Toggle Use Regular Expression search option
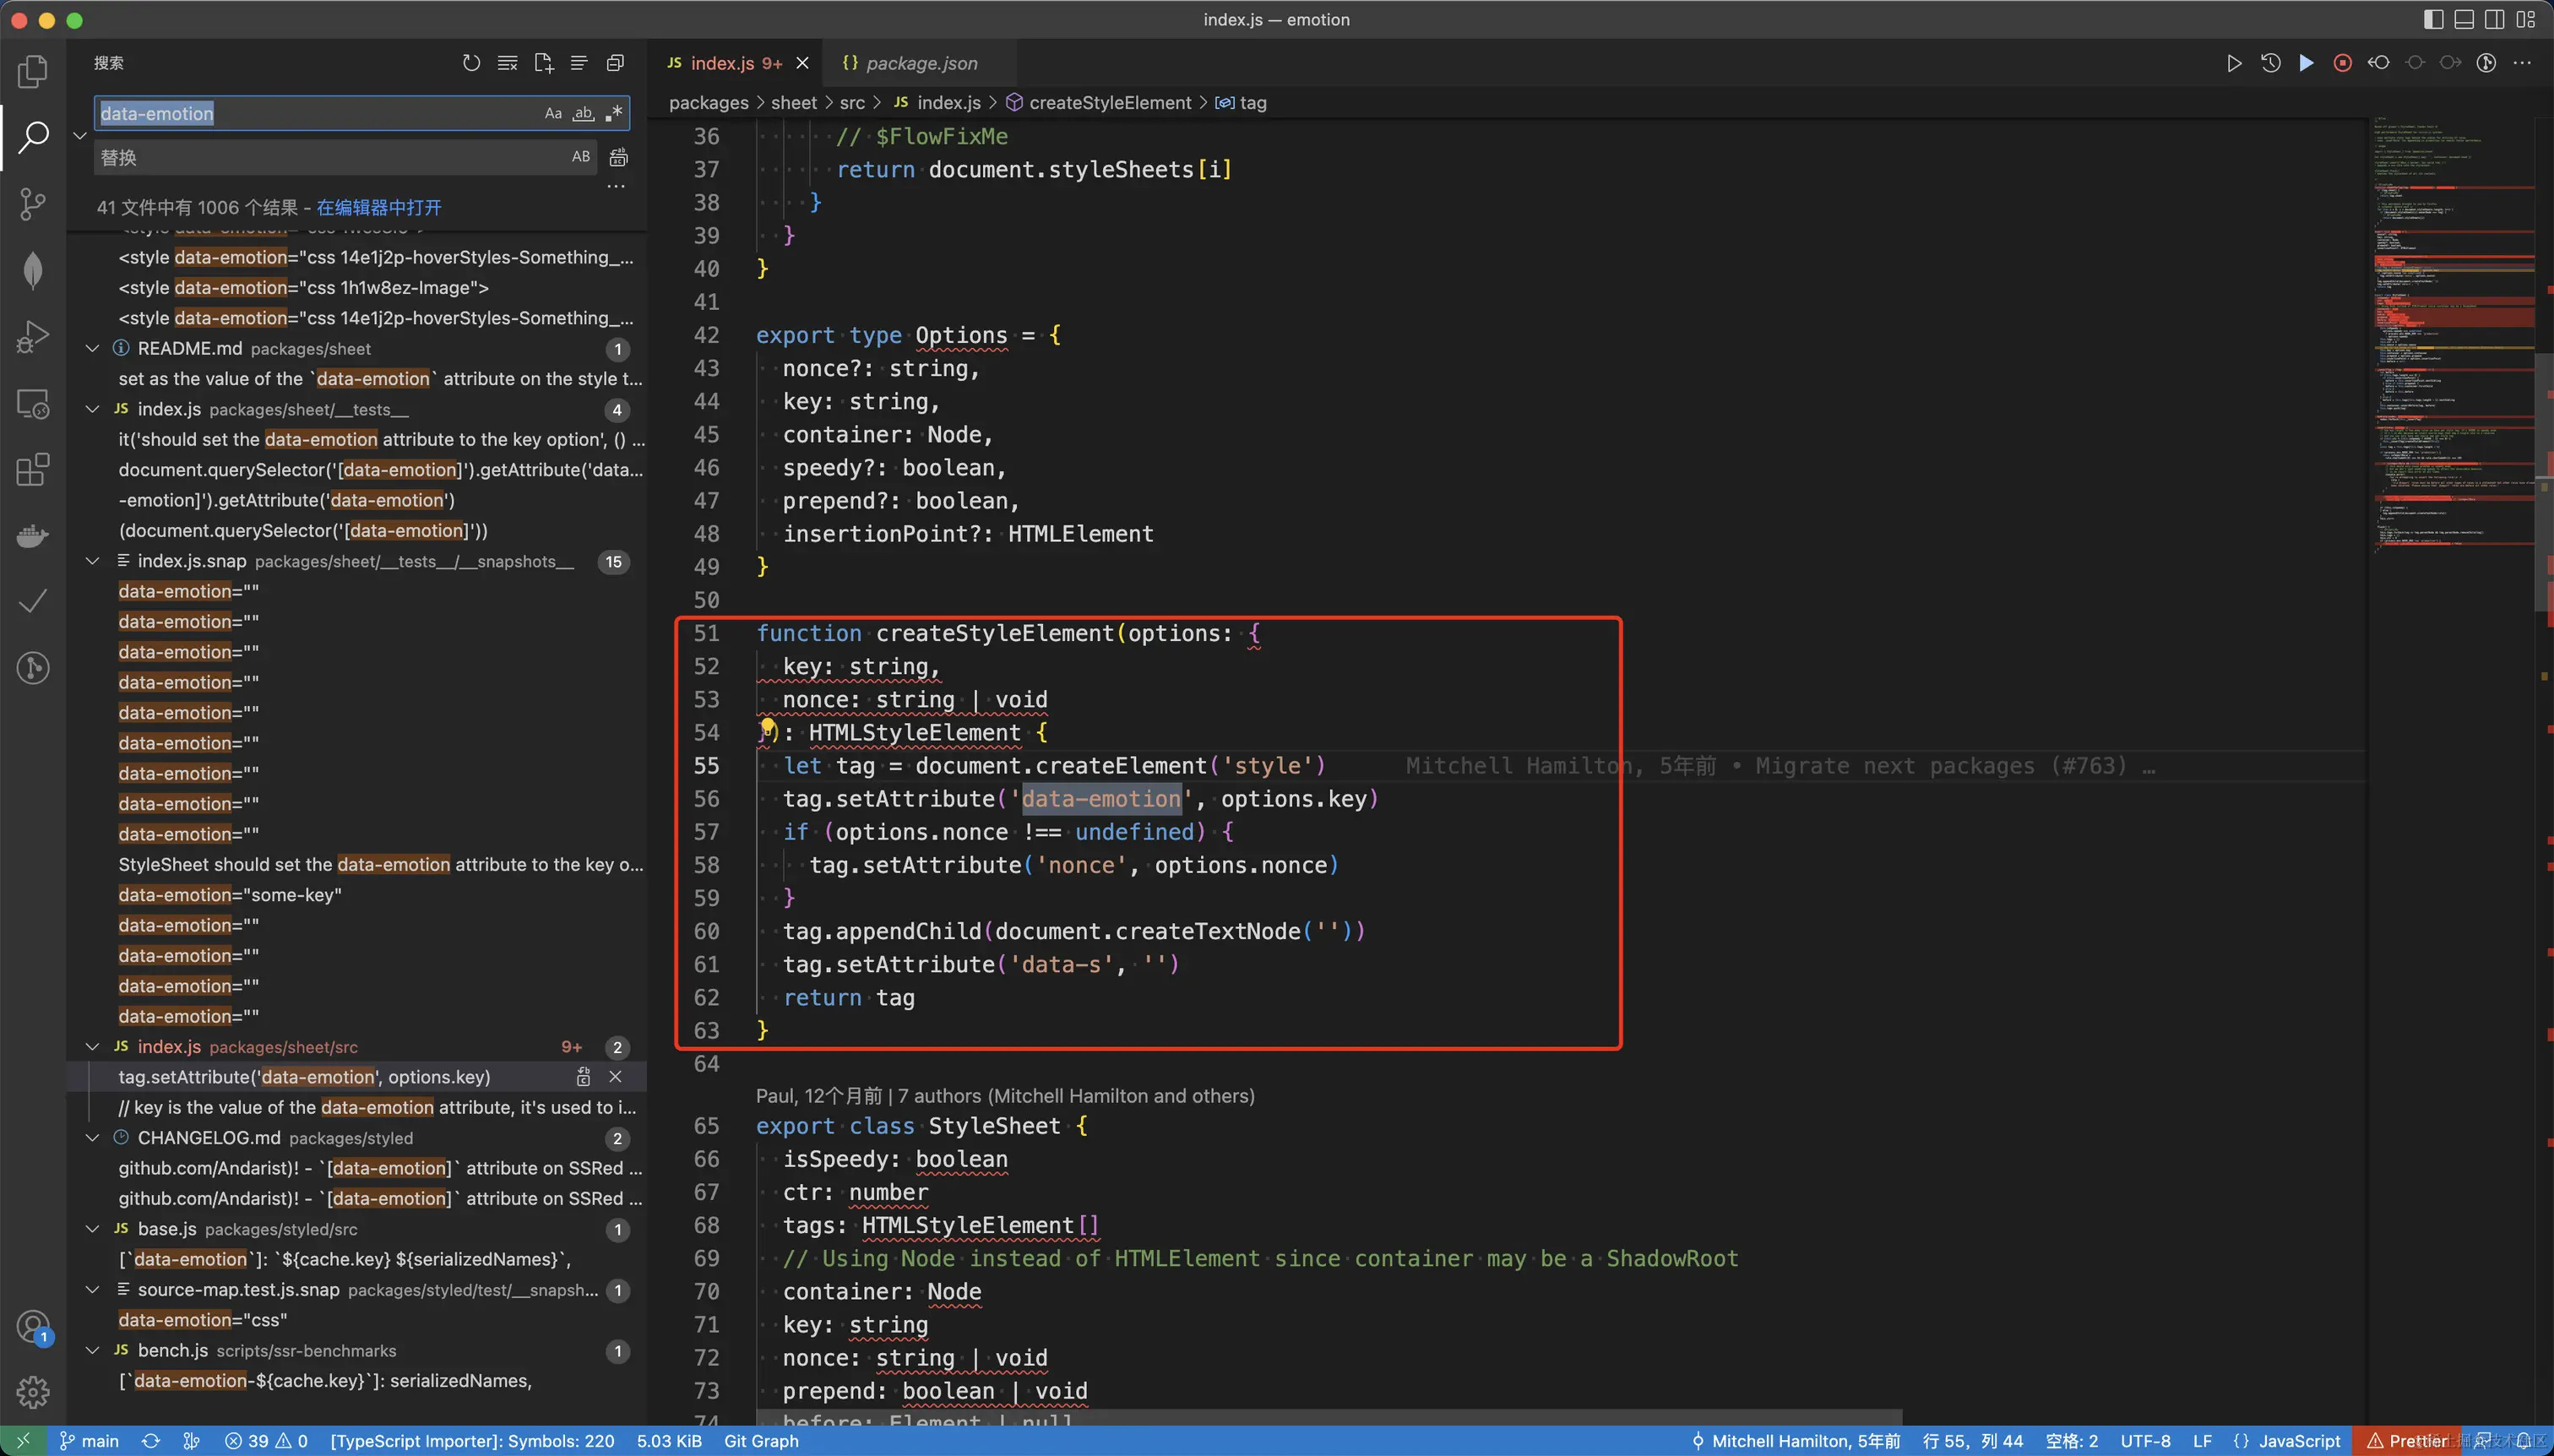The width and height of the screenshot is (2554, 1456). 614,113
